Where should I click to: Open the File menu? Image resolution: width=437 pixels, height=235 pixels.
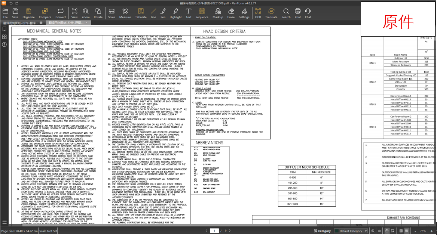5,13
